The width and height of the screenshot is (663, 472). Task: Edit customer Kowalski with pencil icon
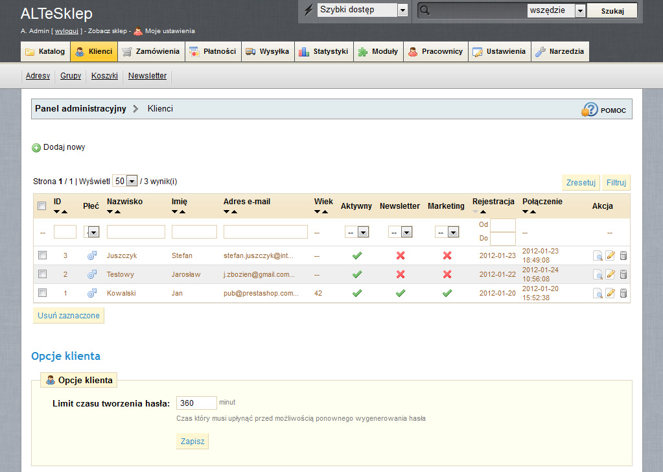pyautogui.click(x=610, y=293)
